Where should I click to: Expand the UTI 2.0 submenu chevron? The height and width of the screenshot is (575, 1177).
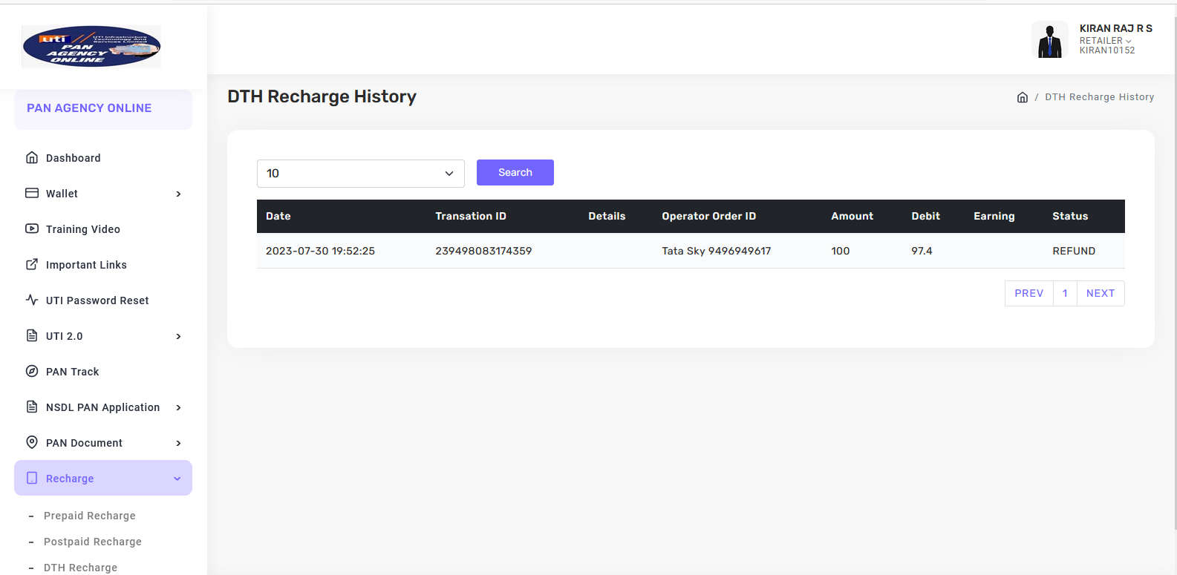click(x=178, y=336)
